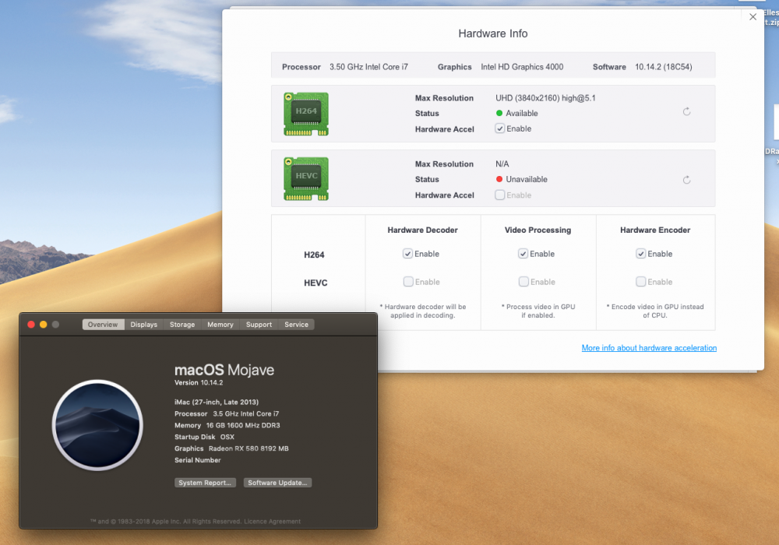
Task: Click the Hardware Decoder column header
Action: point(422,230)
